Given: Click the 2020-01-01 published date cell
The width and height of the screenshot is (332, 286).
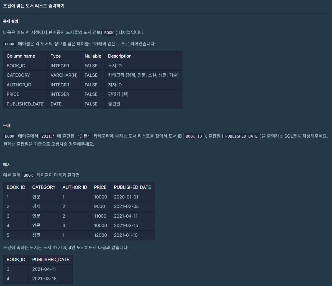Looking at the screenshot, I should tap(126, 197).
